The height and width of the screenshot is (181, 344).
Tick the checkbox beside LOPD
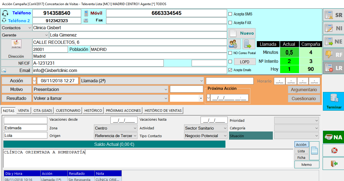tap(230, 62)
